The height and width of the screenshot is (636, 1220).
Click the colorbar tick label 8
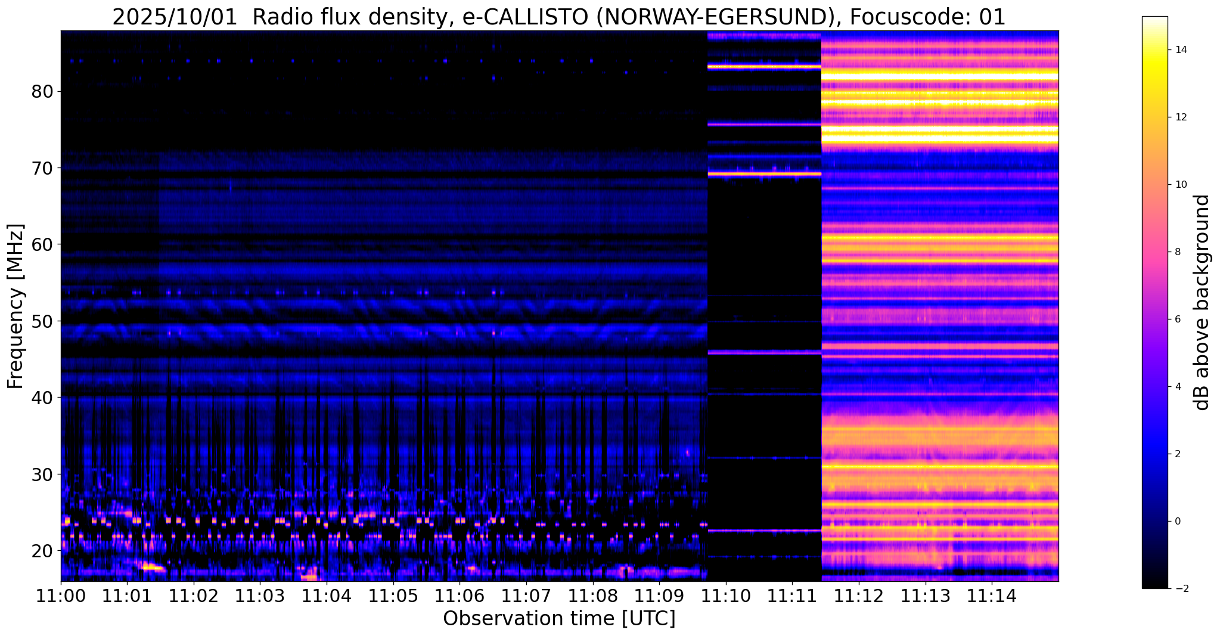click(x=1176, y=252)
